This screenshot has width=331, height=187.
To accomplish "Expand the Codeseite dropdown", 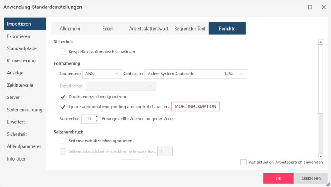I will [195, 74].
